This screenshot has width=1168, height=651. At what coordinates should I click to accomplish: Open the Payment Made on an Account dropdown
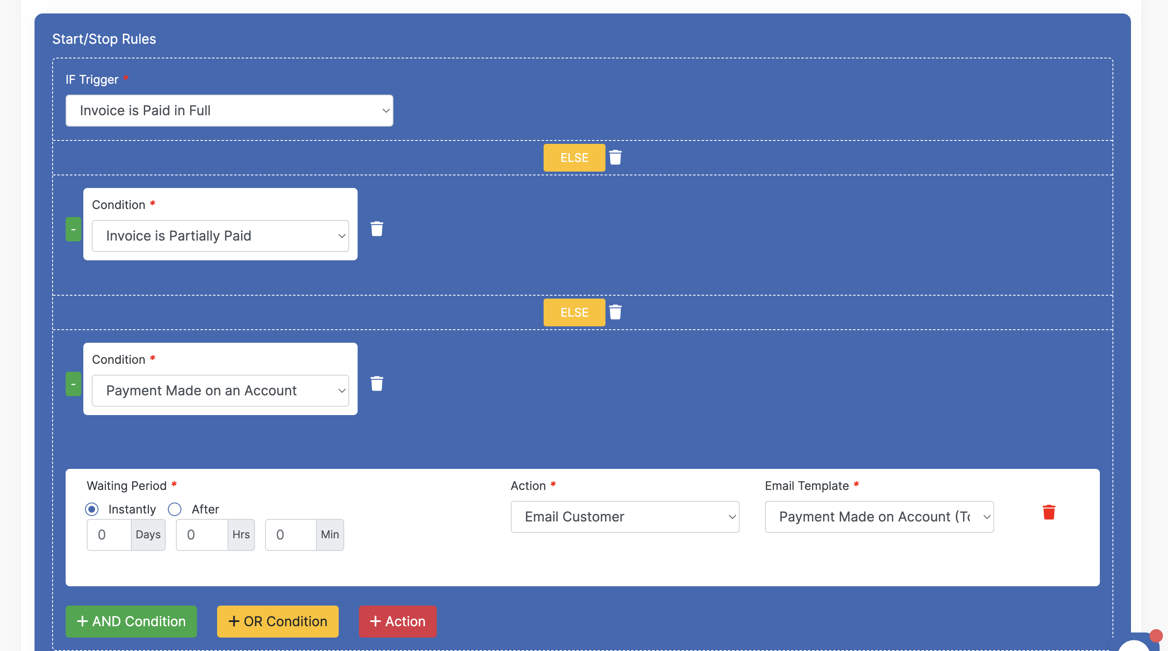(x=220, y=390)
